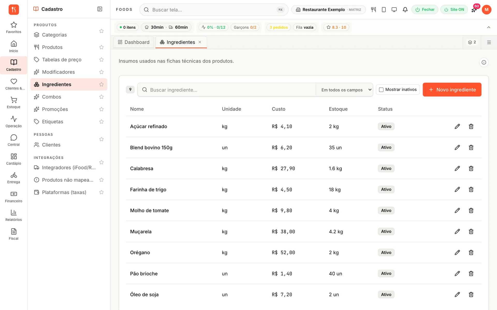Open the hamburger menu beside tab counter
497x310 pixels.
489,42
